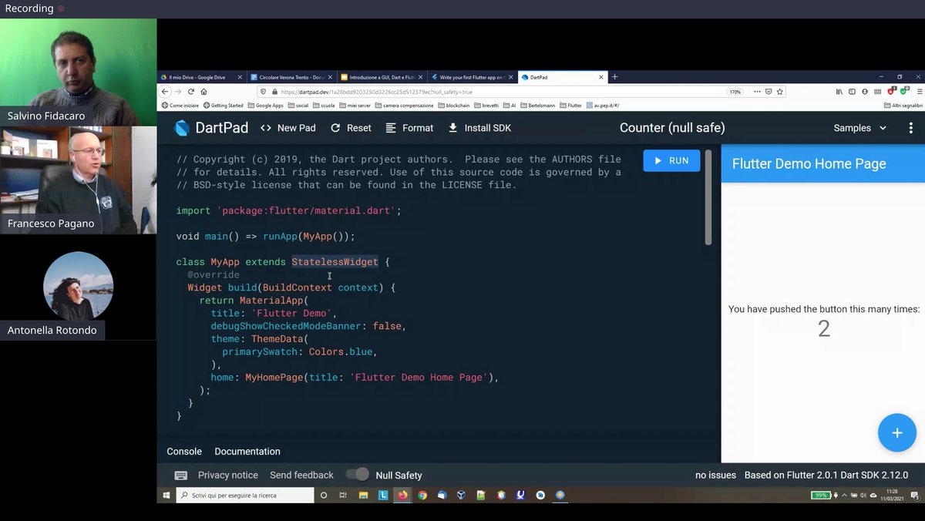Click the 170% zoom level indicator
Viewport: 925px width, 521px height.
point(735,92)
